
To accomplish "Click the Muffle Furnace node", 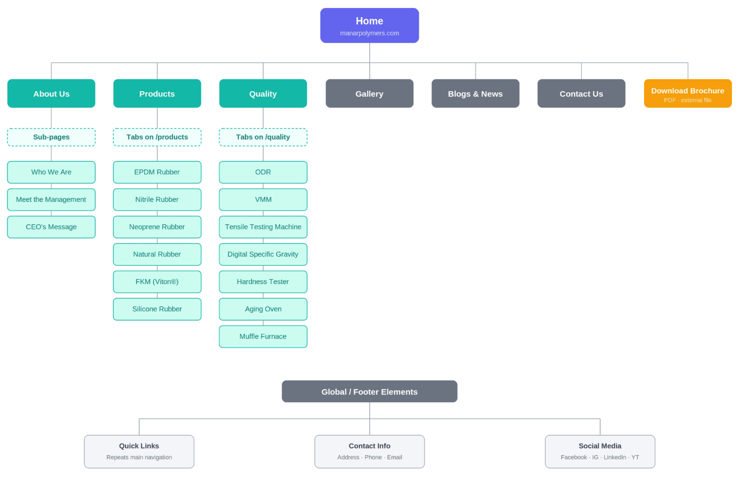I will tap(263, 337).
